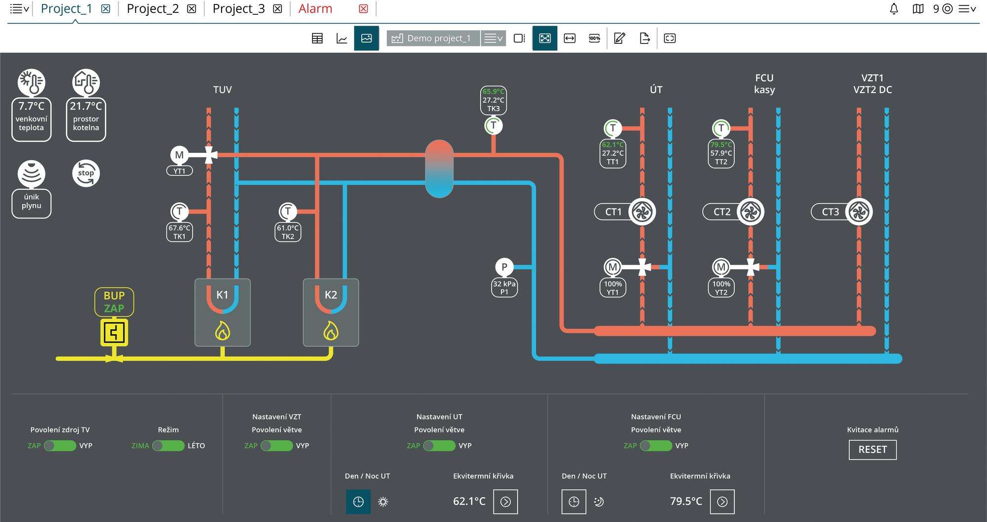Toggle the Povolení zdroj TV switch

[x=60, y=446]
